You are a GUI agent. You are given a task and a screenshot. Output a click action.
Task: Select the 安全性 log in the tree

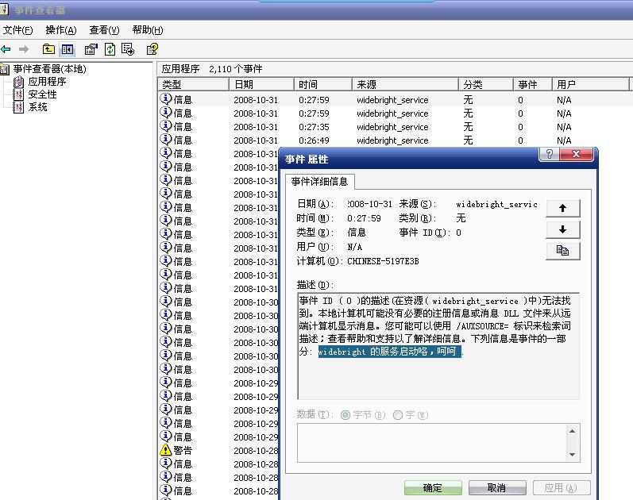click(x=42, y=94)
